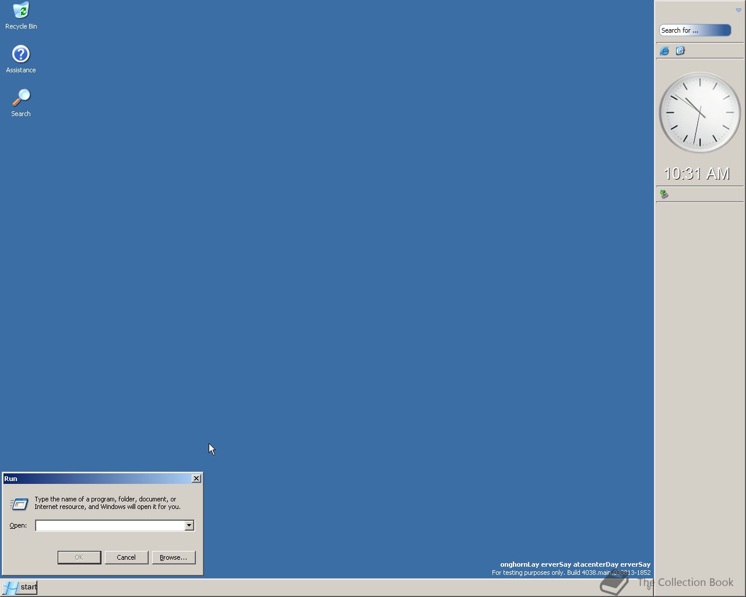Click the Run dialog title bar
This screenshot has height=597, width=746.
[97, 479]
